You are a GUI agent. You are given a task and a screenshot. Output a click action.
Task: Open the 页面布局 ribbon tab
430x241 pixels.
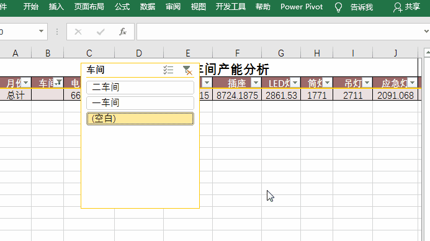[89, 7]
